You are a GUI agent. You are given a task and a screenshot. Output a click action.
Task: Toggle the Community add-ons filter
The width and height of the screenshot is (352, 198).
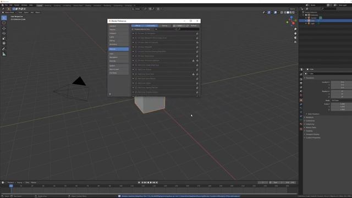coord(151,26)
